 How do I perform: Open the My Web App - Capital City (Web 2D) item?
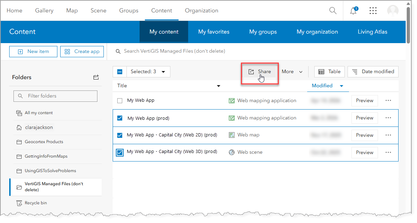click(x=172, y=135)
